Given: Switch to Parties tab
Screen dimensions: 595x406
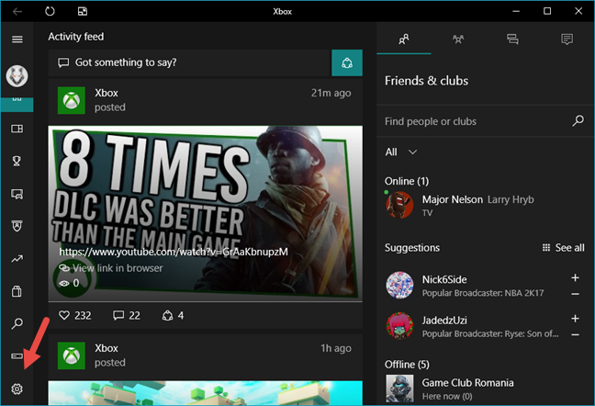Looking at the screenshot, I should (x=458, y=39).
